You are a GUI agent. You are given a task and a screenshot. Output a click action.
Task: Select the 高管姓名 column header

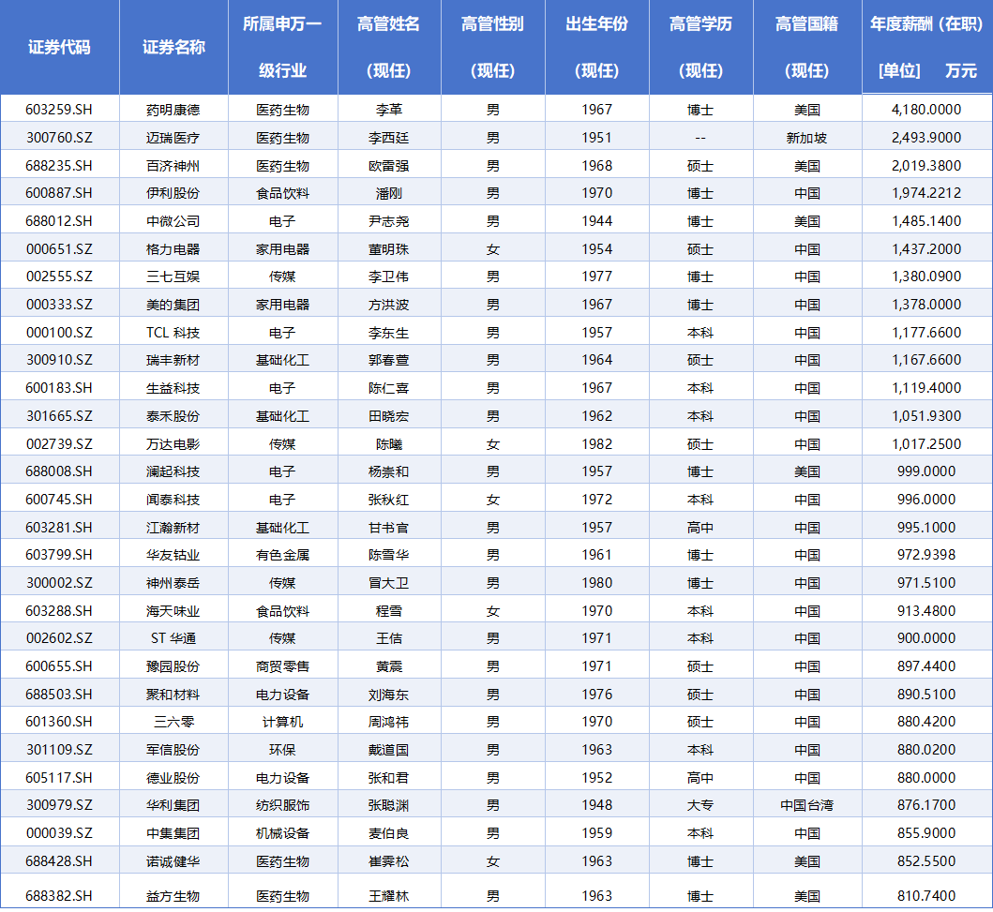(x=388, y=47)
